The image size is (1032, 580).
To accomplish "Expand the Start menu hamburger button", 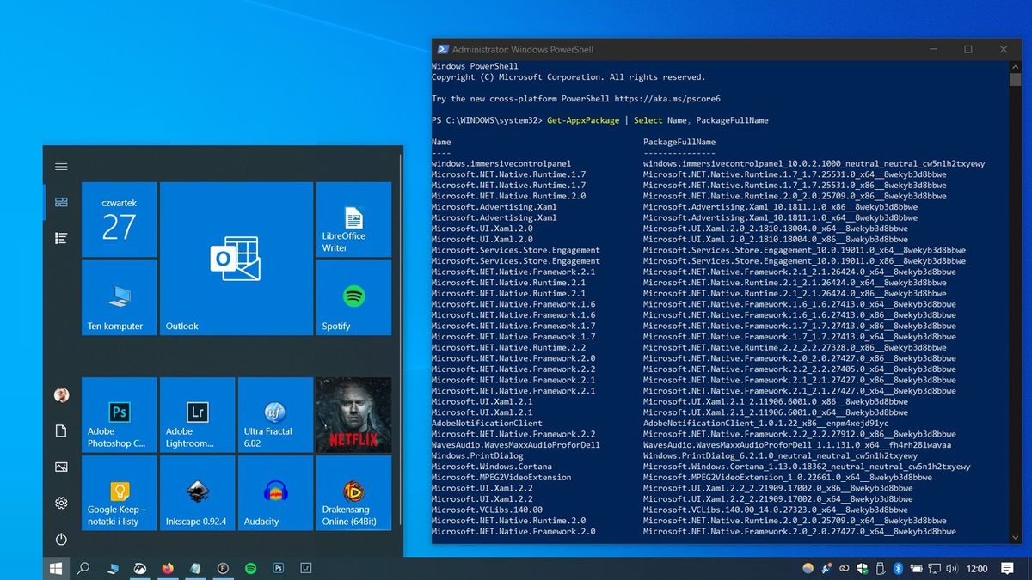I will pyautogui.click(x=61, y=167).
